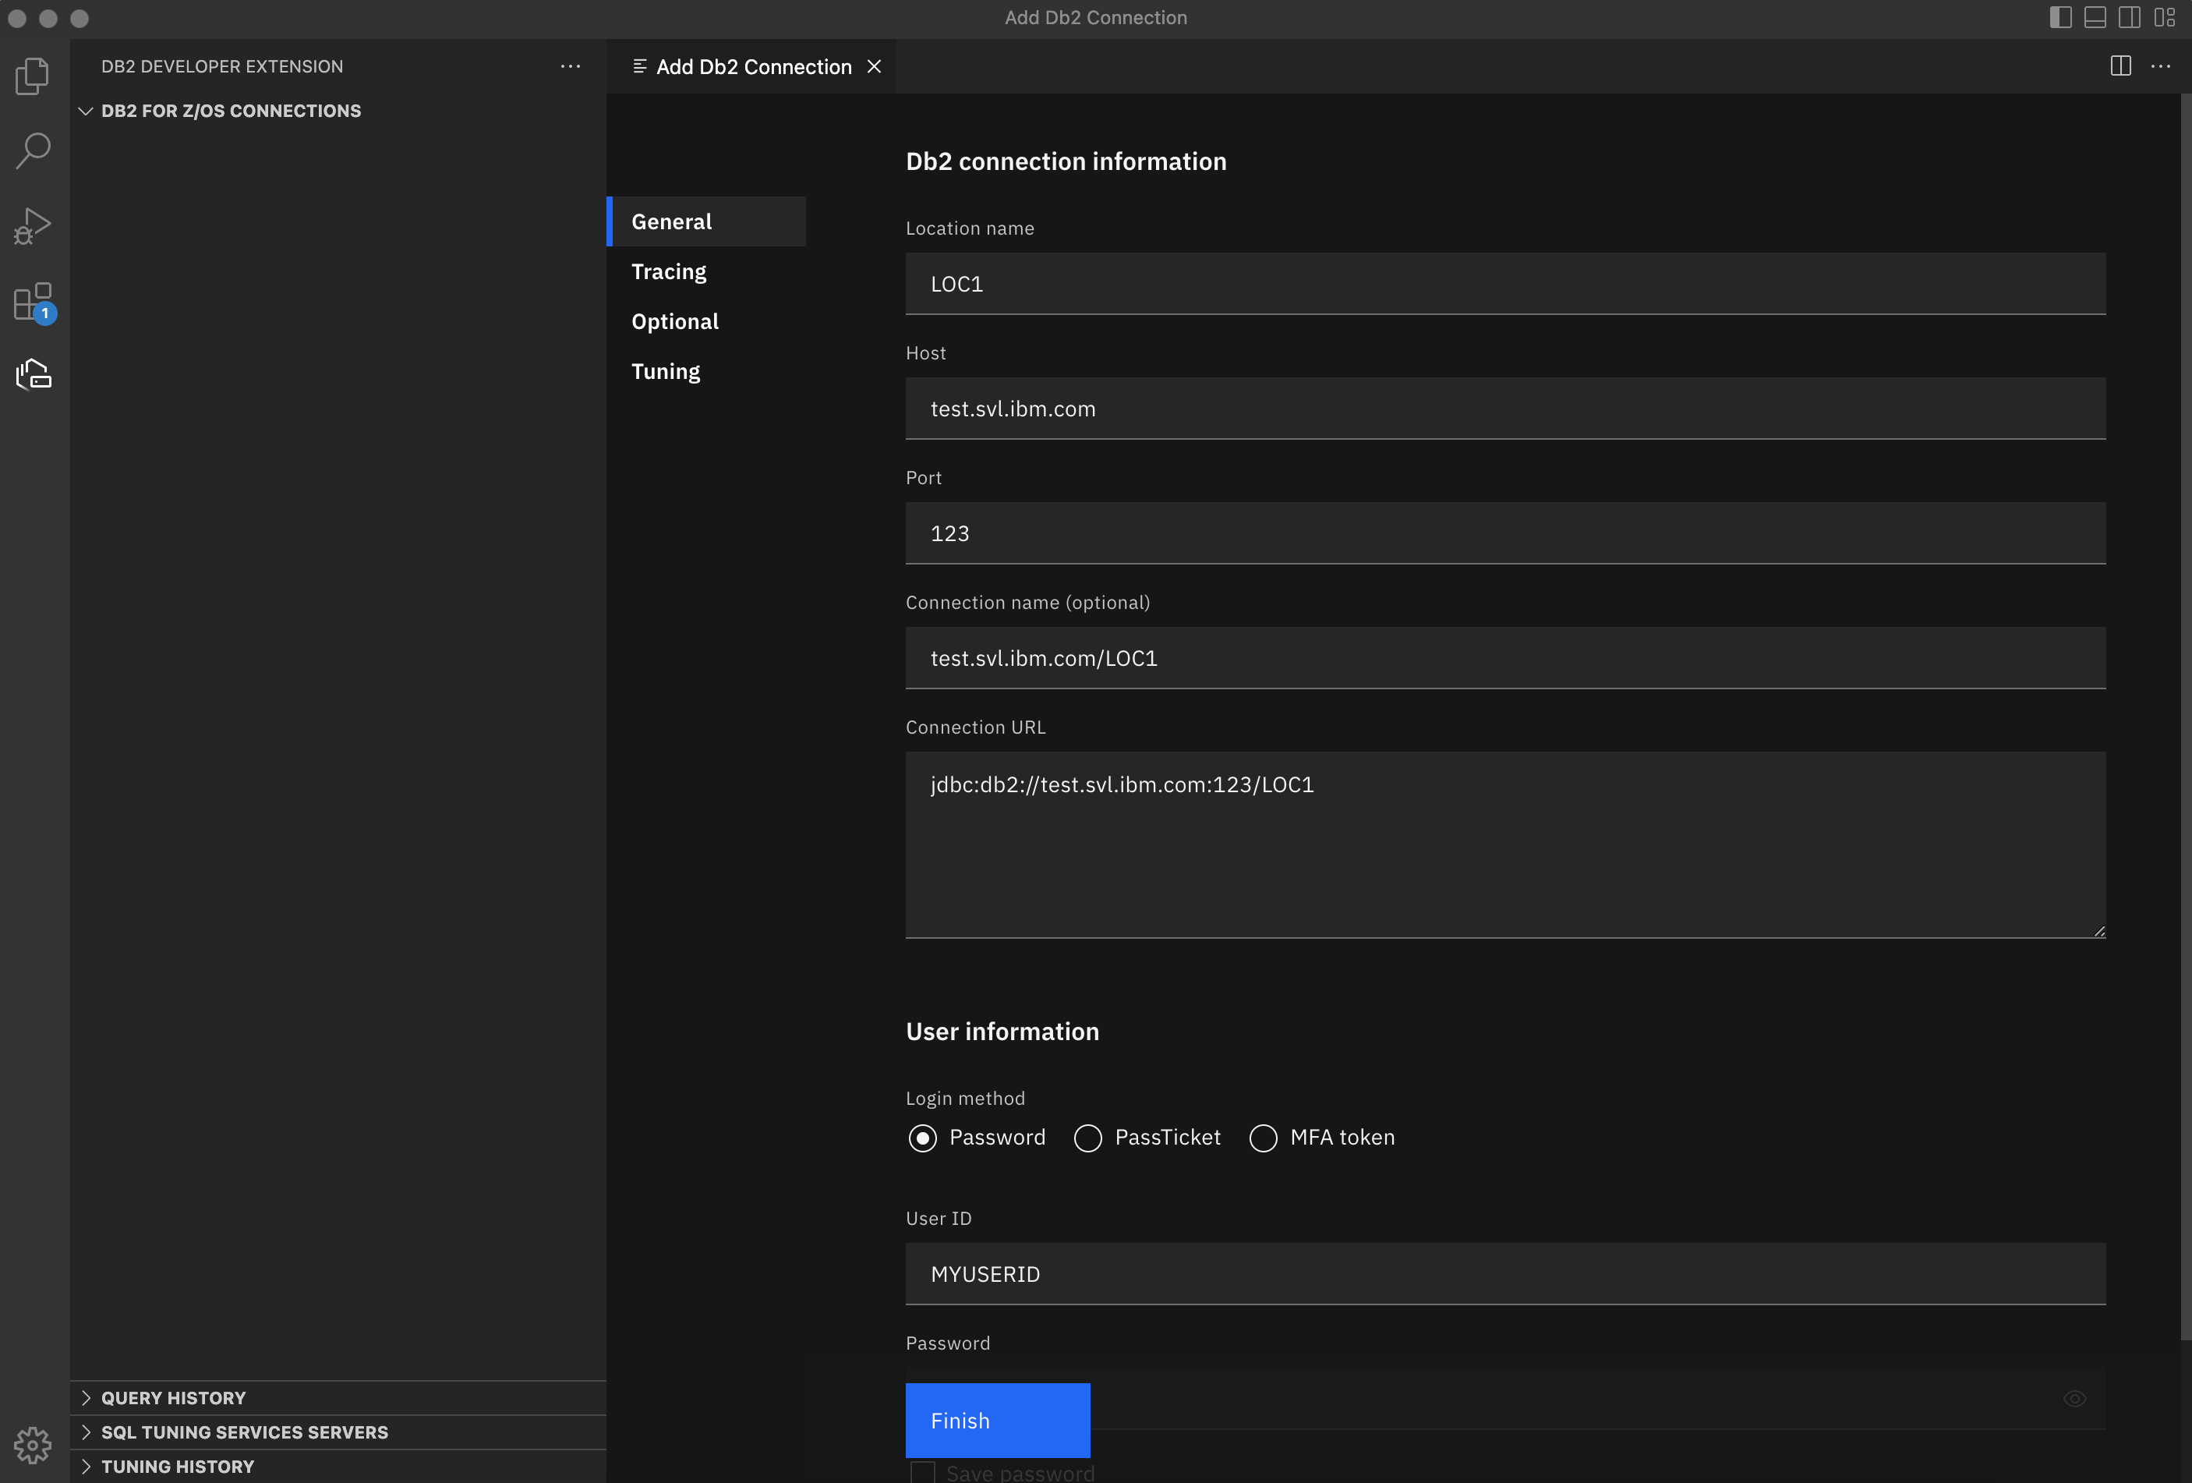The width and height of the screenshot is (2192, 1483).
Task: Expand the Query History section
Action: 338,1397
